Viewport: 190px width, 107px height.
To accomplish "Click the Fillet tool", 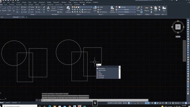I will coord(38,10).
